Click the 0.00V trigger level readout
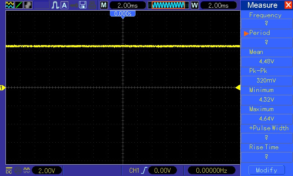 point(163,170)
